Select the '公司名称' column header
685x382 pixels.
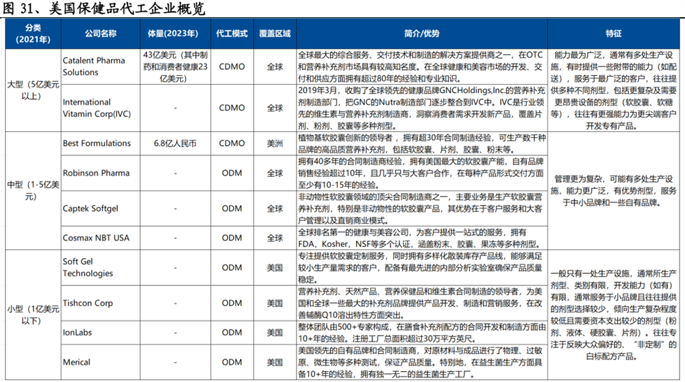(101, 34)
